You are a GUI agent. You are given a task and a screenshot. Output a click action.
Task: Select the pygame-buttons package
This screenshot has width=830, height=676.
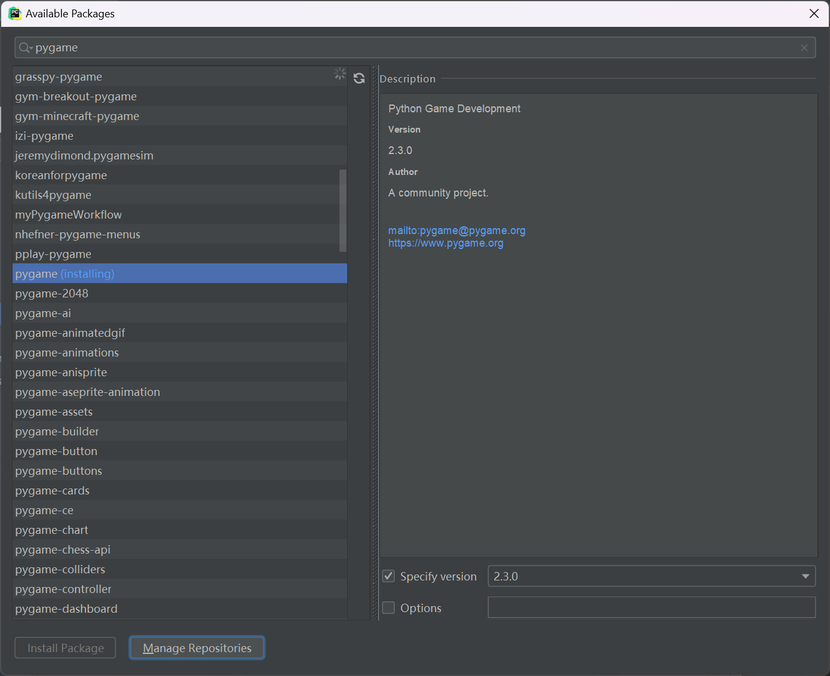tap(180, 471)
